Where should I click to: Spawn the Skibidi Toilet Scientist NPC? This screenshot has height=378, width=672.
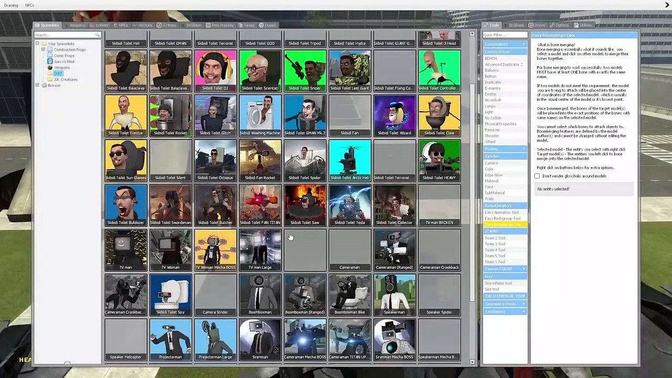(x=260, y=71)
